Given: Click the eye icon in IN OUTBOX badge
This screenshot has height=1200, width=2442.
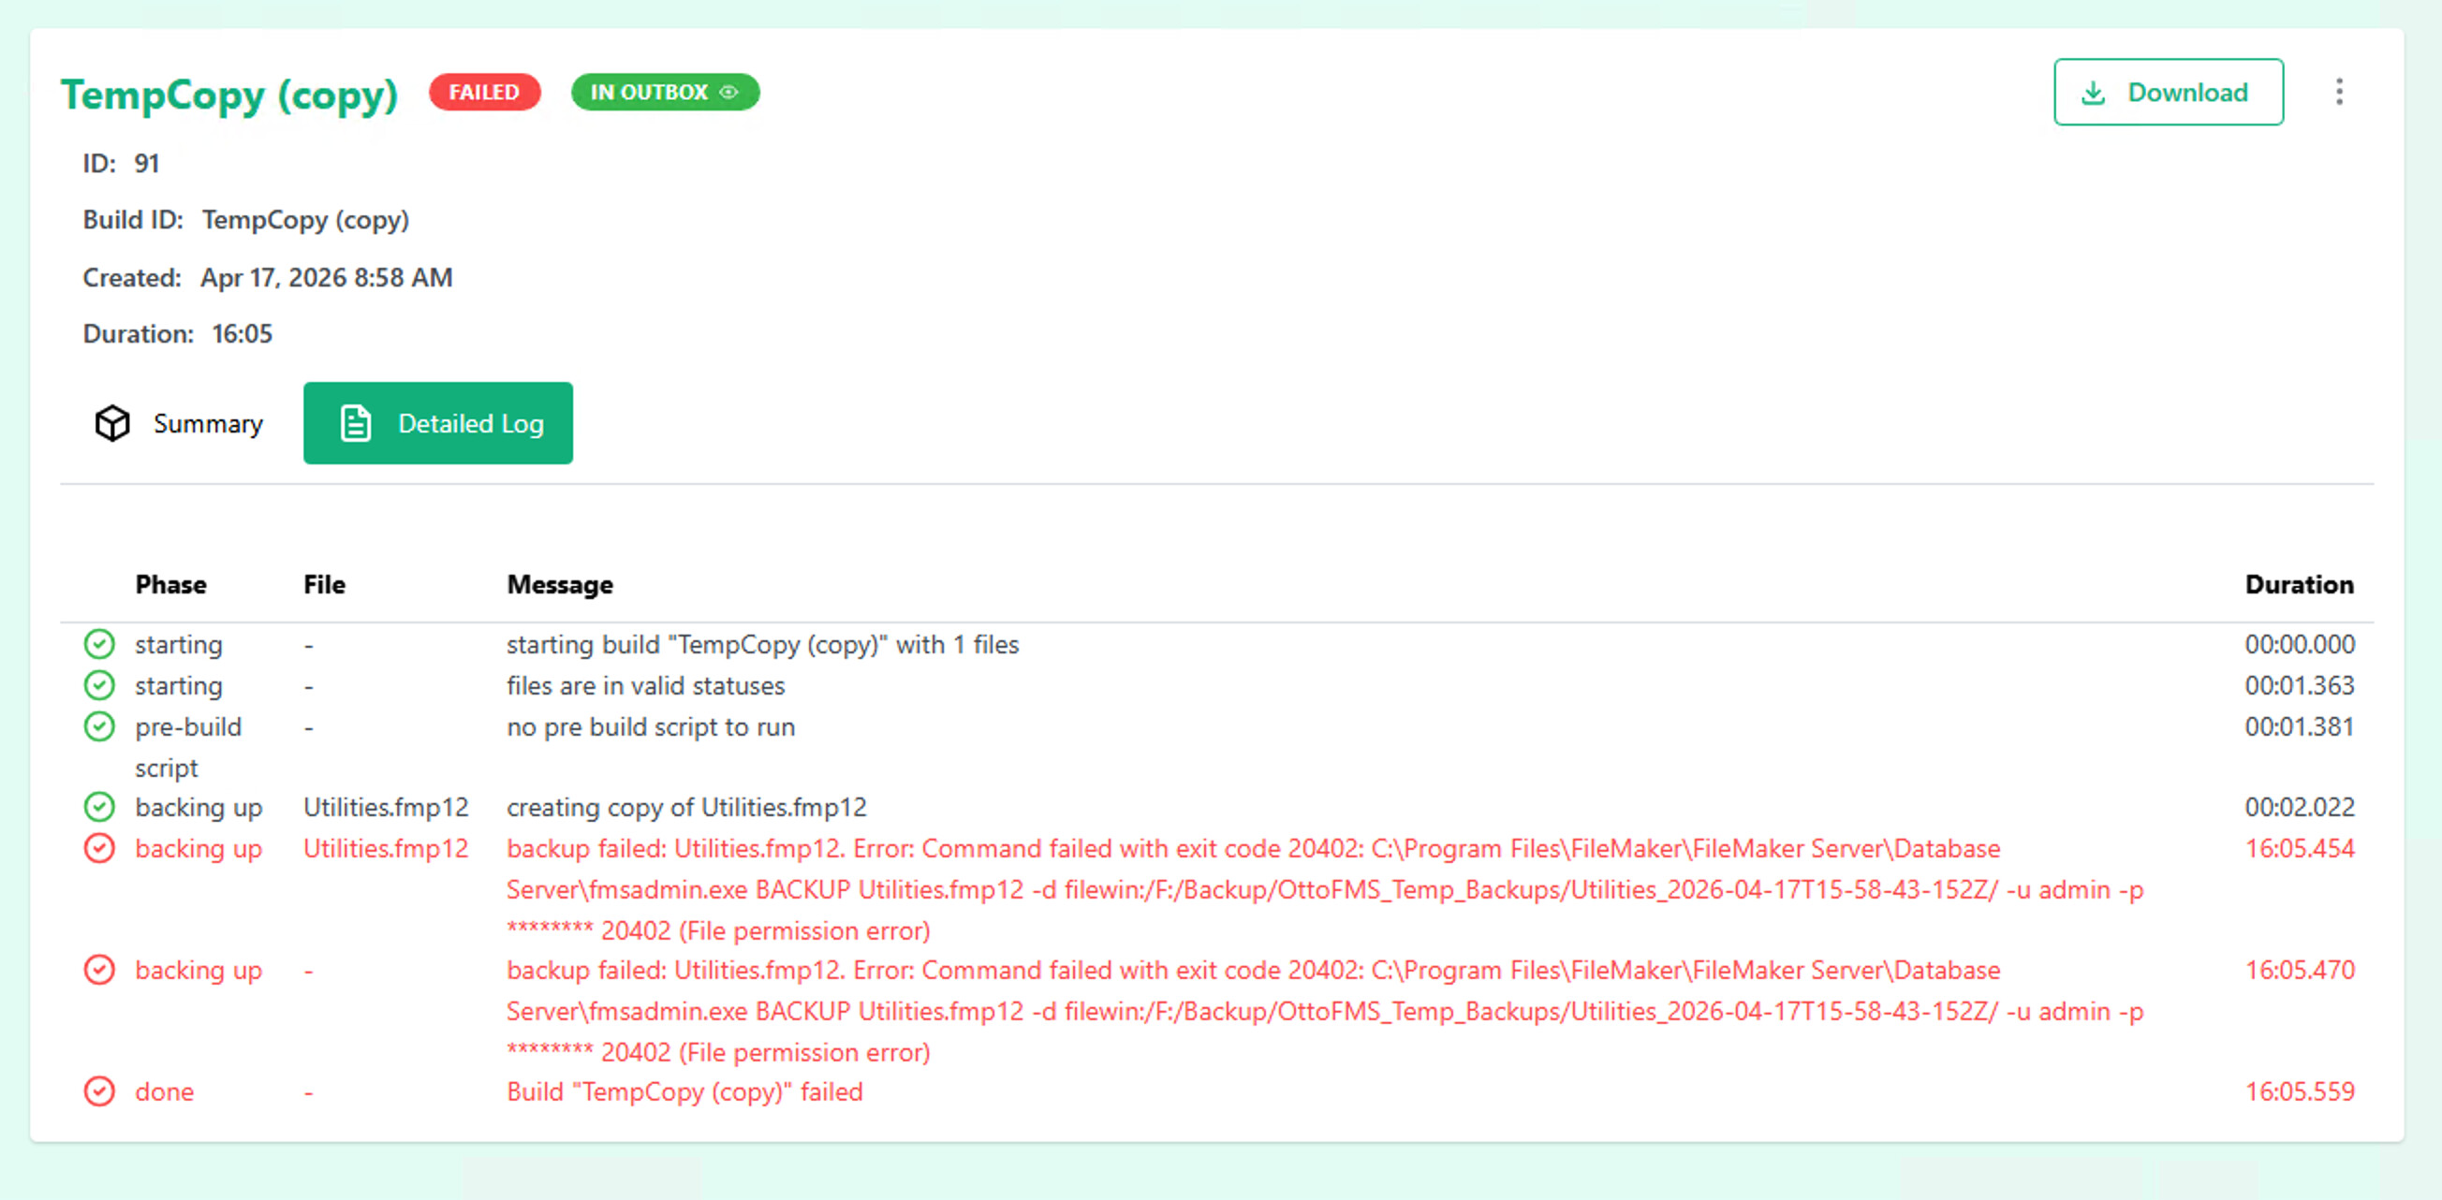Looking at the screenshot, I should 728,92.
